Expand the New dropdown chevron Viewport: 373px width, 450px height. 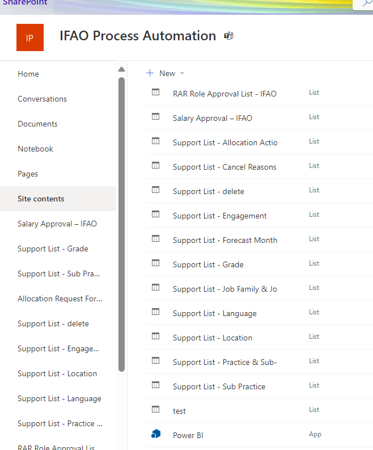pos(182,73)
